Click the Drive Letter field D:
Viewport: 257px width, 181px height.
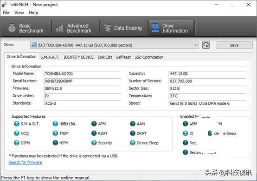[83, 96]
